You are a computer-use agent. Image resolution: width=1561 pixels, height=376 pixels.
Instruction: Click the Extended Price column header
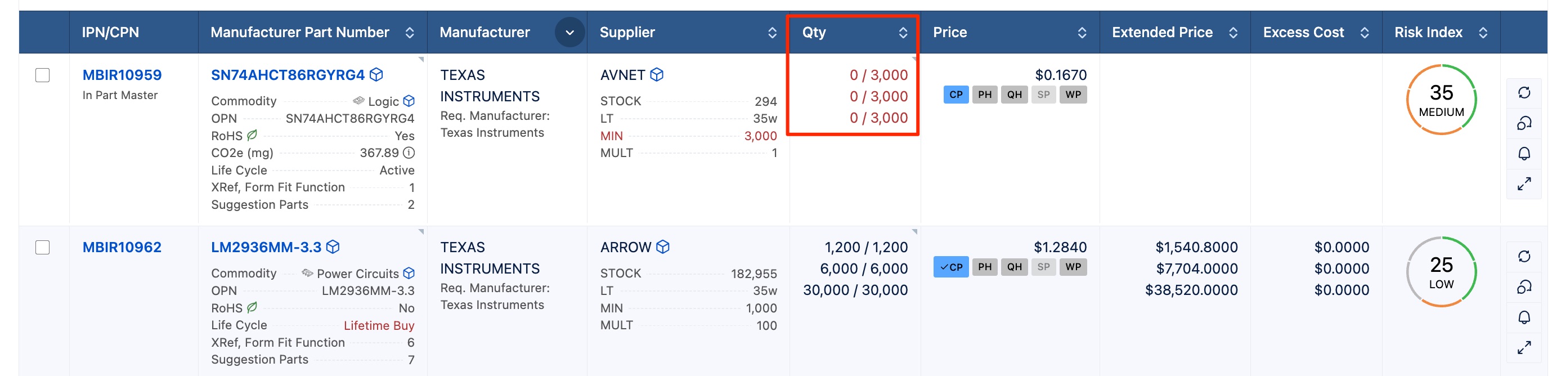pyautogui.click(x=1161, y=33)
